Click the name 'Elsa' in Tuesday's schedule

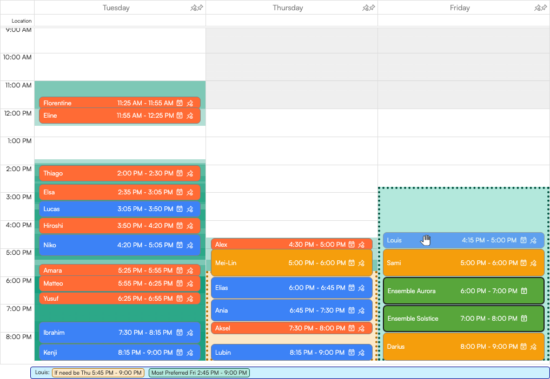49,192
